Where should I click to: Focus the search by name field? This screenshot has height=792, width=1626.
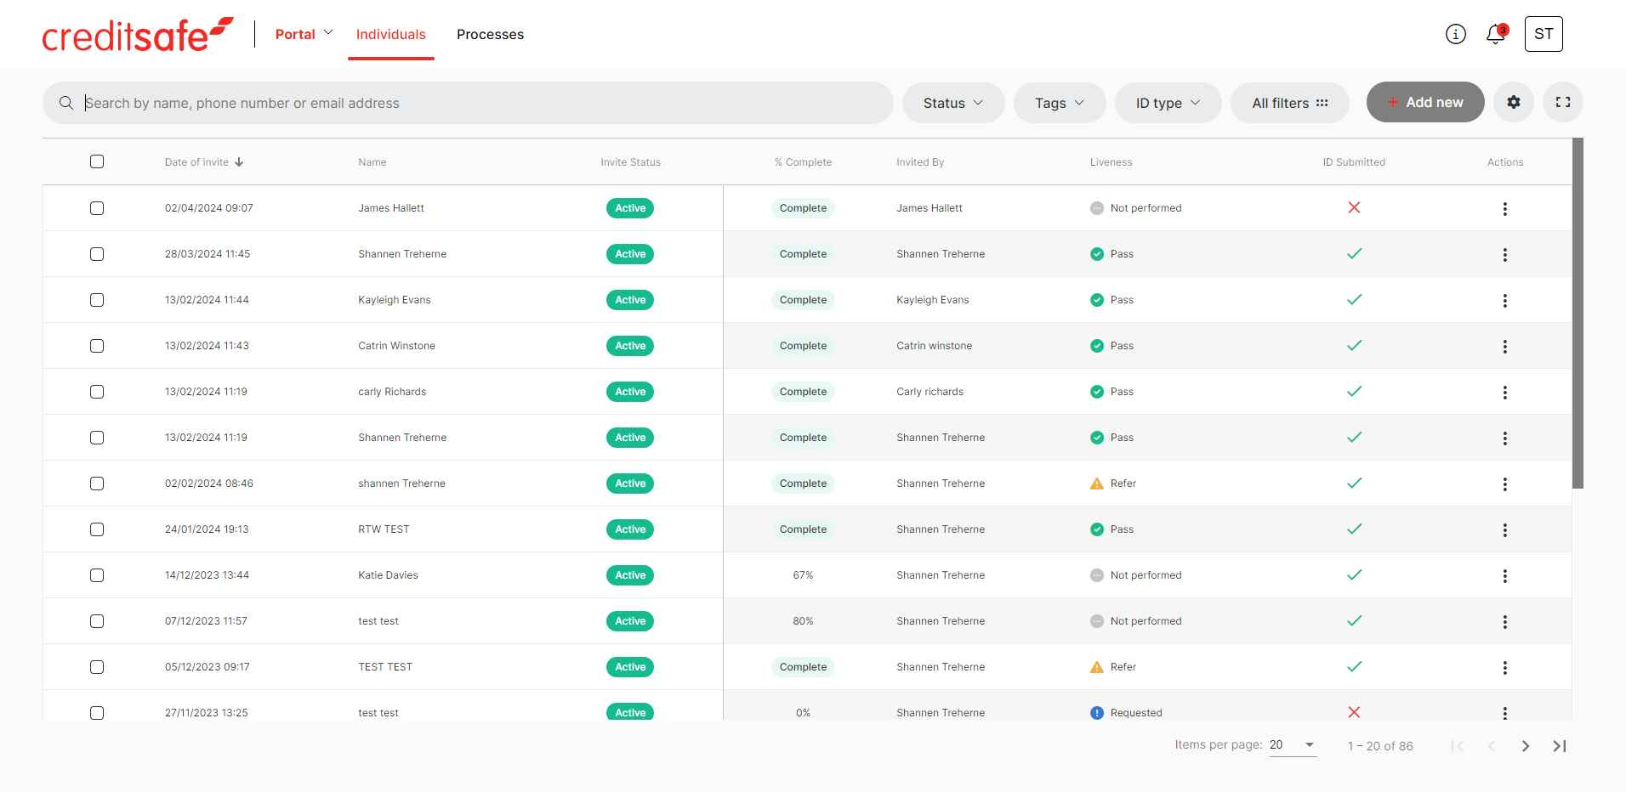[x=468, y=103]
